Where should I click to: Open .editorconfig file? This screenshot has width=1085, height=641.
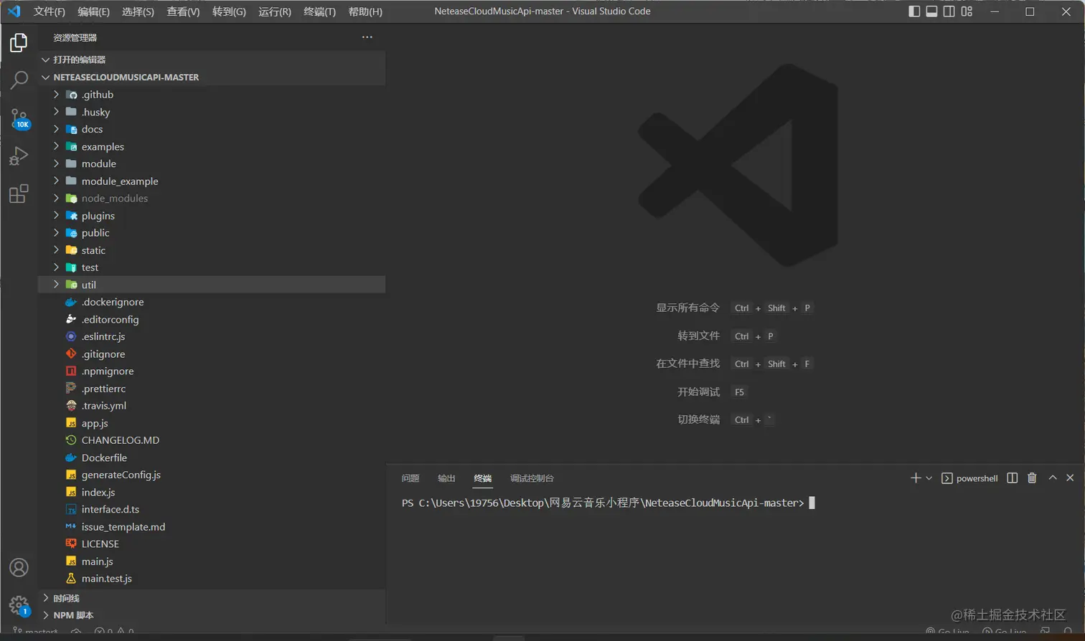[x=212, y=319]
